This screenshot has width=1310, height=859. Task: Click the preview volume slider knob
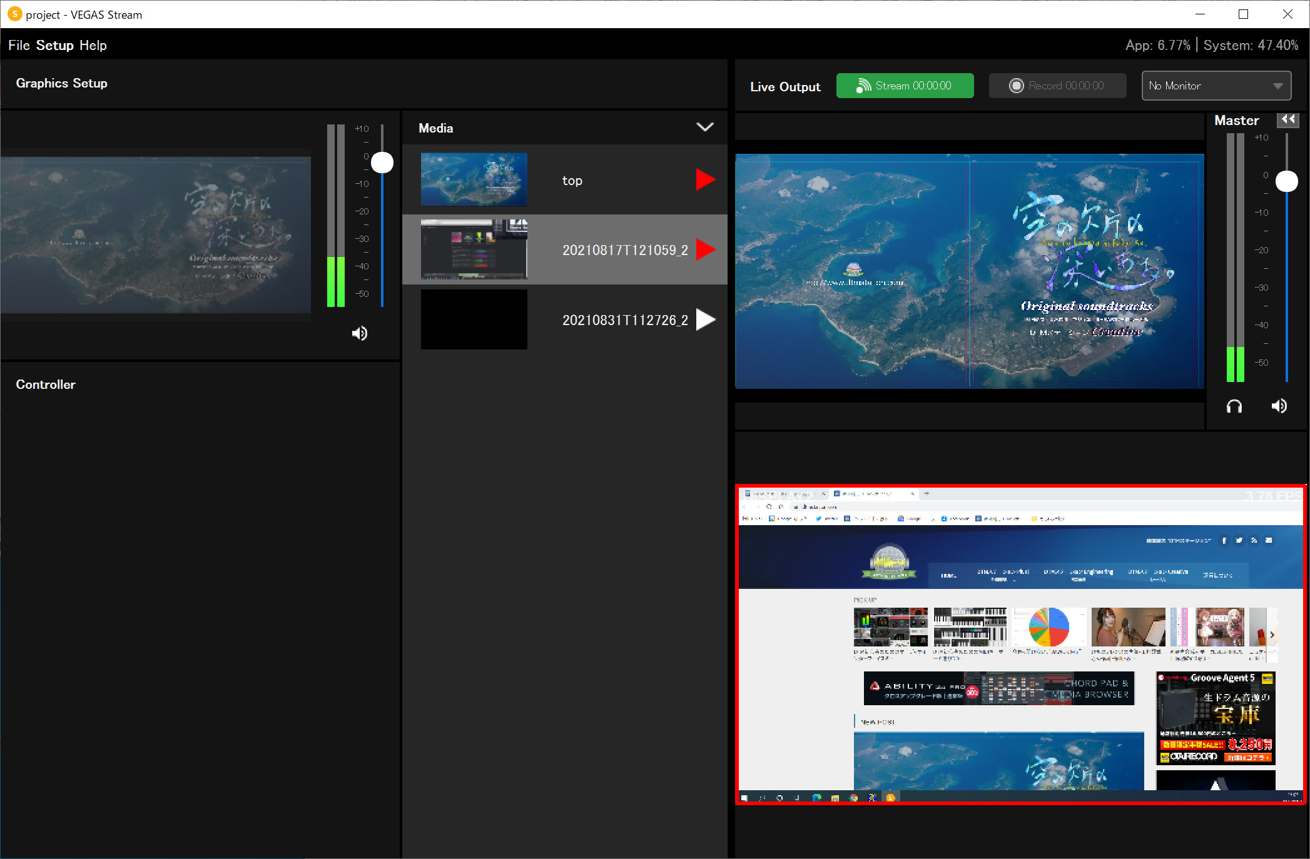(x=382, y=163)
